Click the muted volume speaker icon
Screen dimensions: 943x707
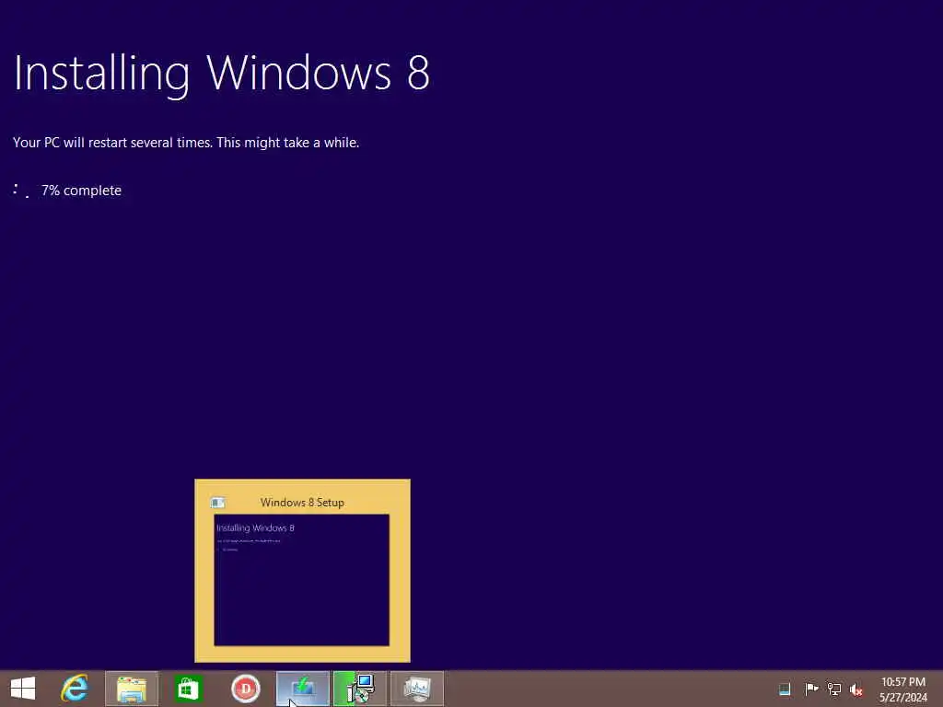856,690
